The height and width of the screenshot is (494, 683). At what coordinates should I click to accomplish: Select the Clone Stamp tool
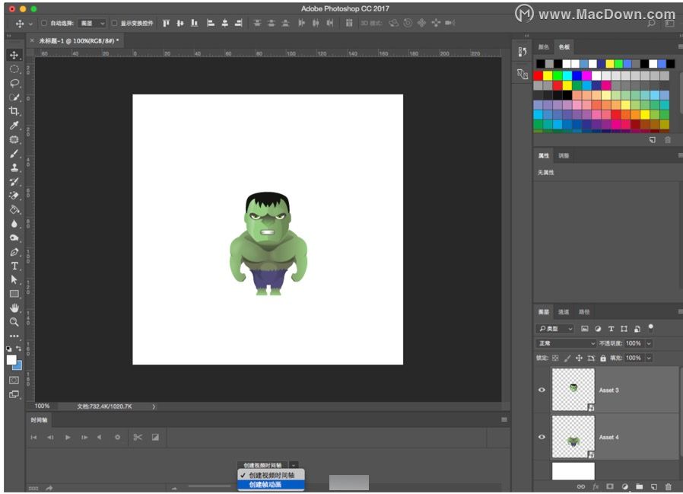14,167
